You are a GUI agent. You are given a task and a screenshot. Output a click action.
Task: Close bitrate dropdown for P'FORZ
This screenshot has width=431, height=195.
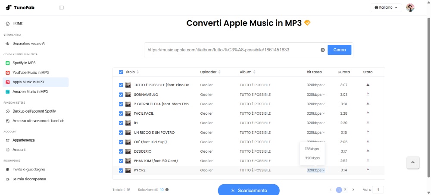pyautogui.click(x=316, y=170)
